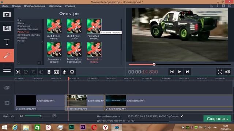Collapse the filter categories panel arrow
Viewport: 234px width, 131px height.
tap(43, 42)
